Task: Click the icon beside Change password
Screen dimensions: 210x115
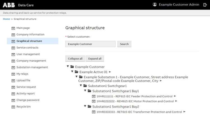Action: (x=13, y=100)
